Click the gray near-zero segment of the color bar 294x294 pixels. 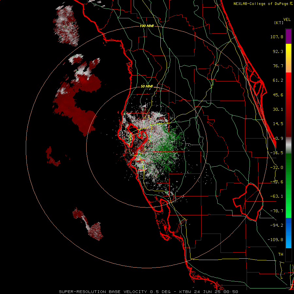pos(288,145)
